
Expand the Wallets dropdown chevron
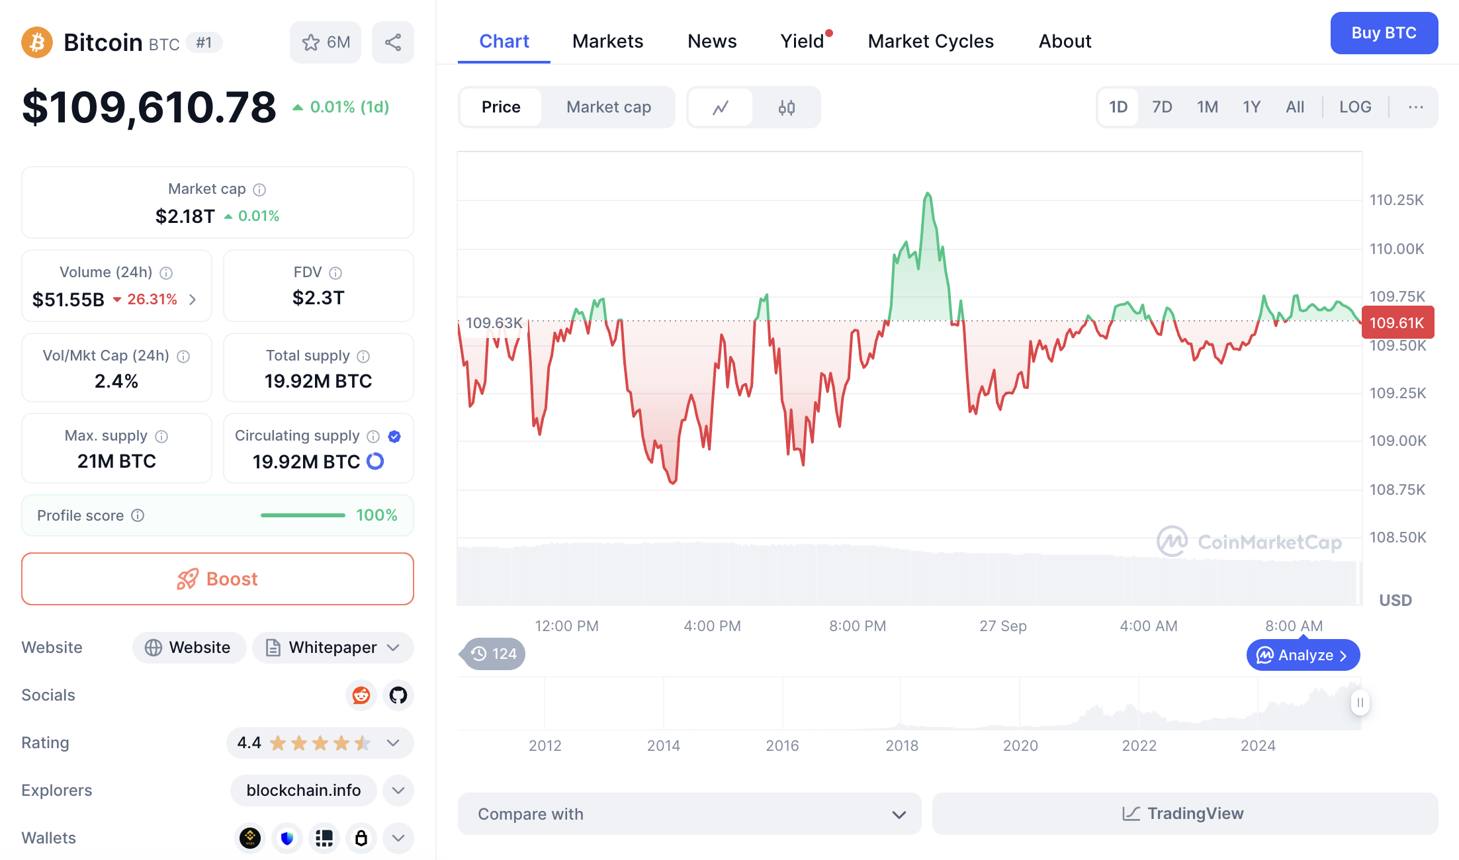coord(398,838)
